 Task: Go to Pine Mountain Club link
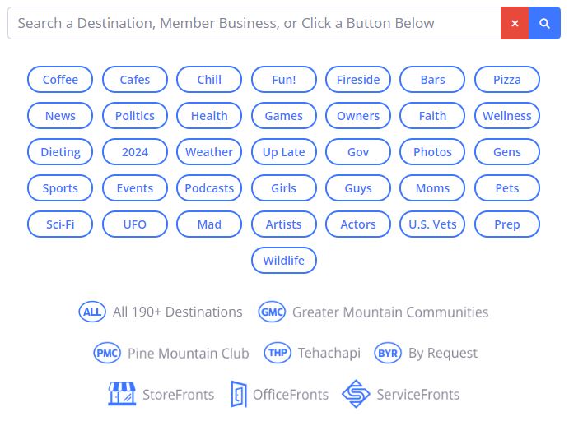[188, 354]
